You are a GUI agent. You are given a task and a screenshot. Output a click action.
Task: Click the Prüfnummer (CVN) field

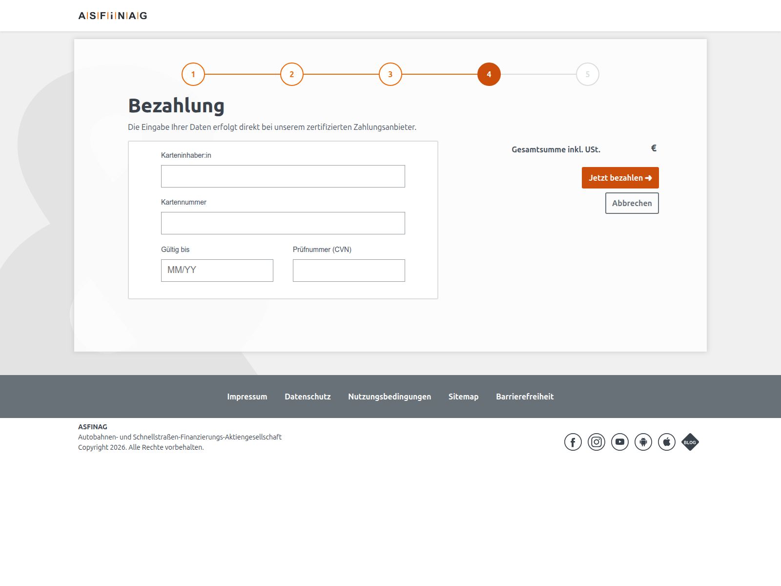click(x=349, y=271)
